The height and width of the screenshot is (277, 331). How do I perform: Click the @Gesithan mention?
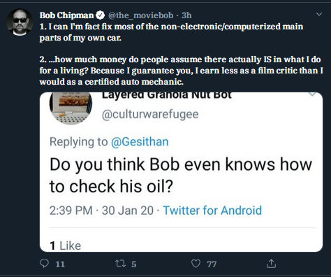point(140,142)
